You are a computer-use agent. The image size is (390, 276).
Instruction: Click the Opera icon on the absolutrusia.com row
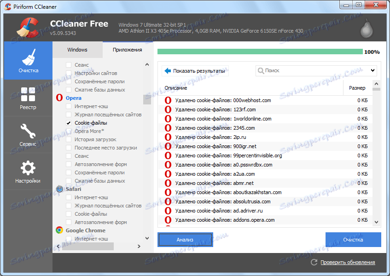click(168, 201)
